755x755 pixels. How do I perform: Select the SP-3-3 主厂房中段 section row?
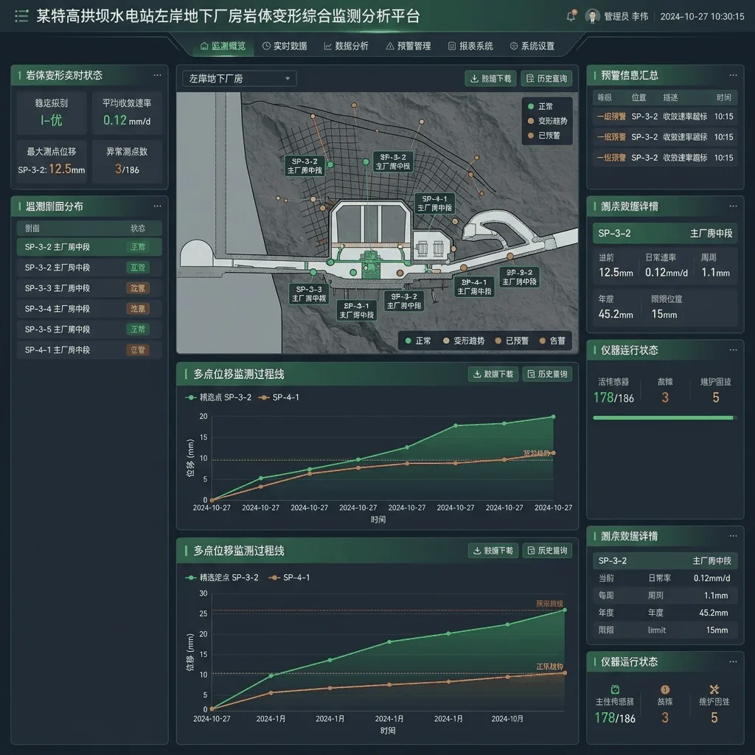click(89, 288)
